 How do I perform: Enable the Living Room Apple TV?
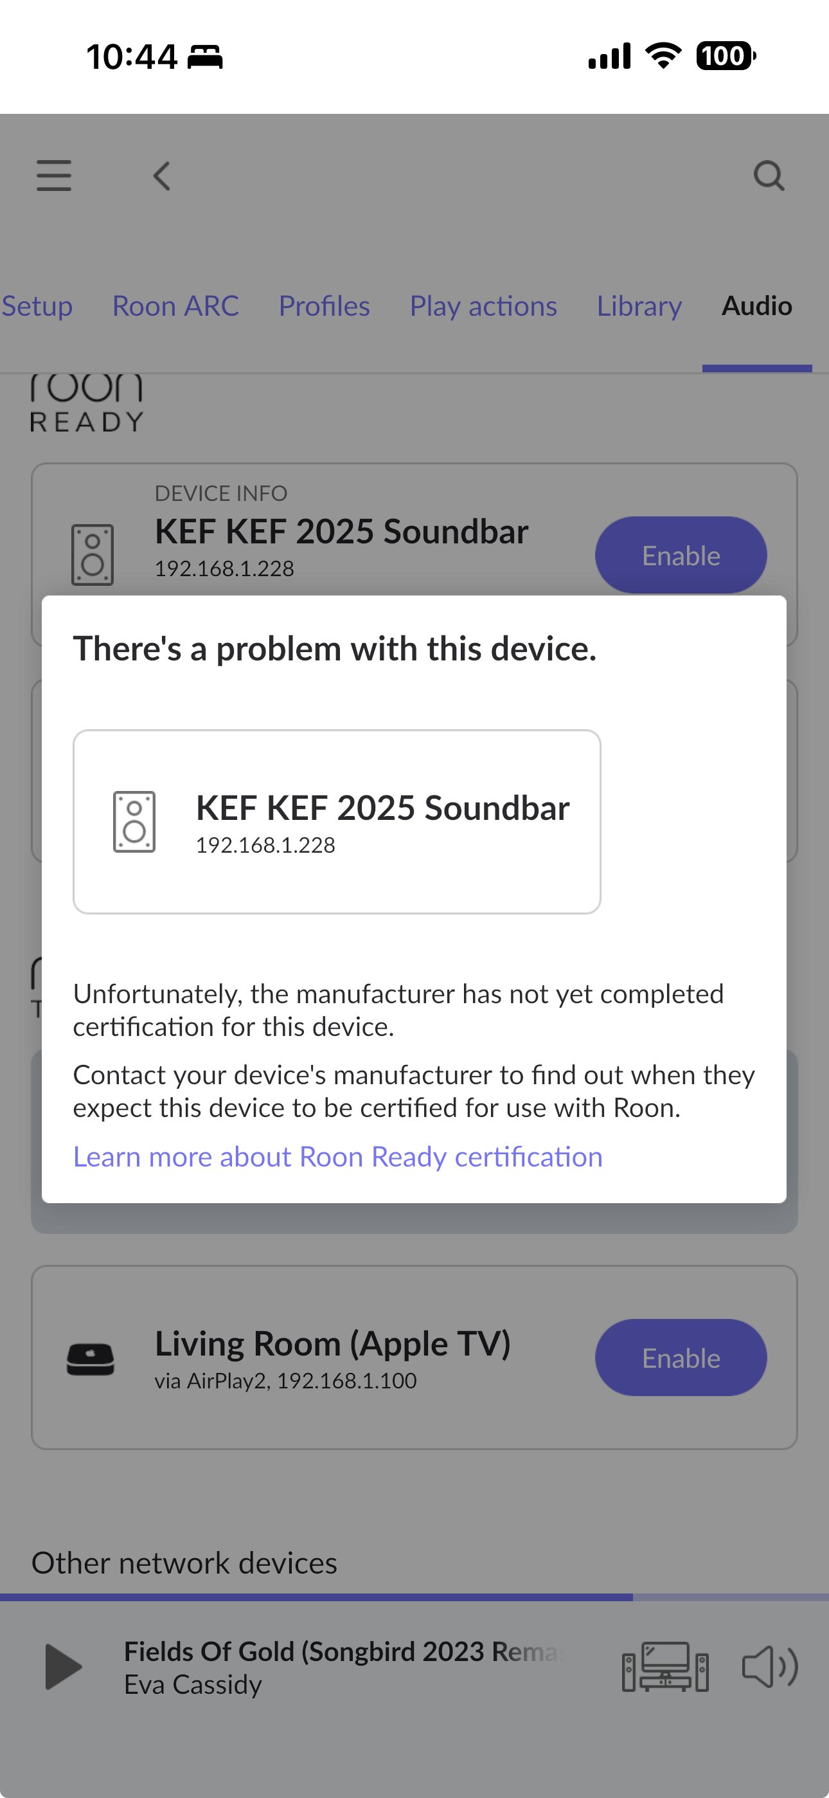(x=681, y=1358)
